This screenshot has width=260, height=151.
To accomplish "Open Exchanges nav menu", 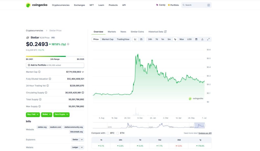I will pyautogui.click(x=79, y=5).
